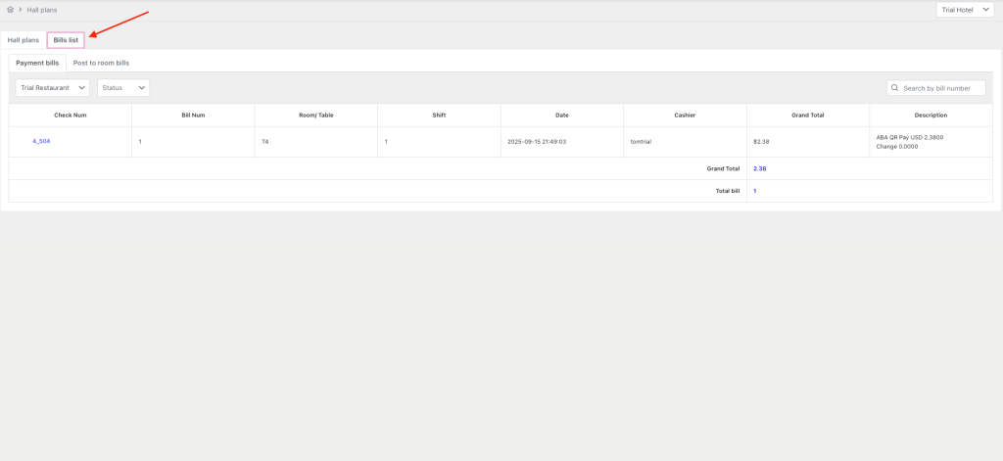This screenshot has height=461, width=1003.
Task: Focus the Search by bill number field
Action: click(940, 88)
